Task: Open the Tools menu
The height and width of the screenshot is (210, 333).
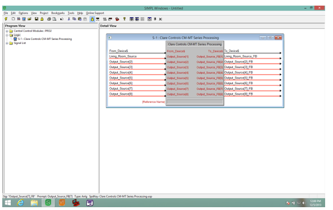Action: (71, 13)
